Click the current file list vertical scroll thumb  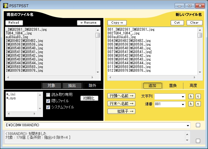tap(98, 35)
